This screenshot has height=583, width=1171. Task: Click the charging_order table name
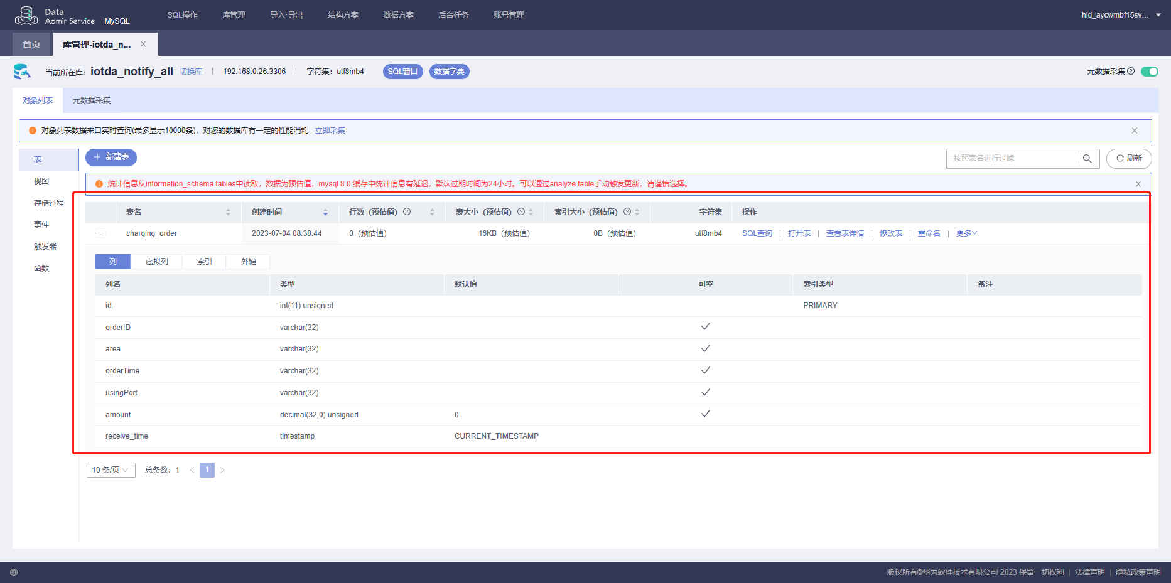click(x=151, y=233)
